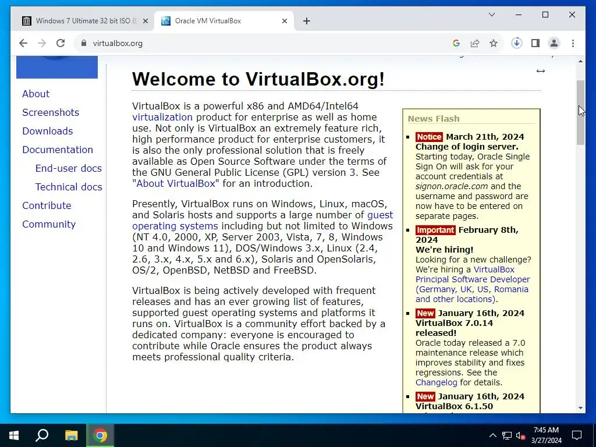Click the 'VirtualBox 6.1.50' news headline
Screen dimensions: 596x447
454,406
